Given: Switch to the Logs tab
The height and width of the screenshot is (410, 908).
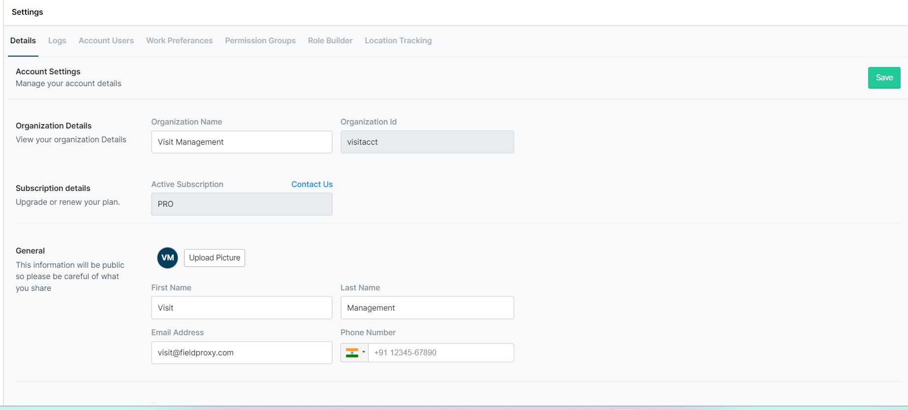Looking at the screenshot, I should (57, 41).
